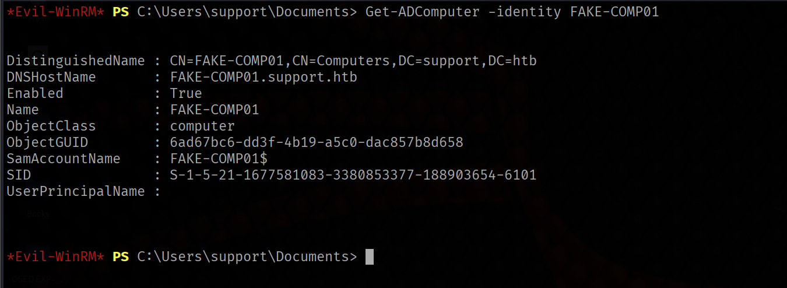Click the top Evil-WinRM prompt label
This screenshot has height=288, width=787.
coord(55,12)
